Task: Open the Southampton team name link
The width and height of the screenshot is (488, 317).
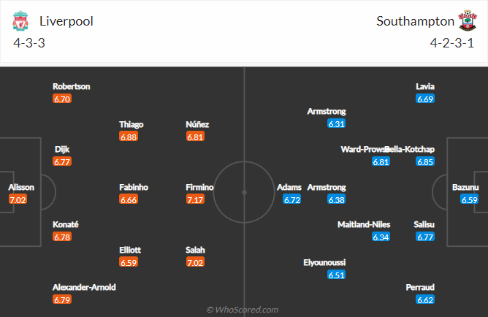Action: [412, 21]
